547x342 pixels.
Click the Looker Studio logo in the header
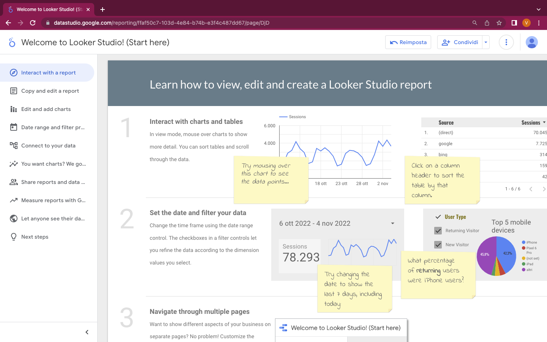(12, 42)
